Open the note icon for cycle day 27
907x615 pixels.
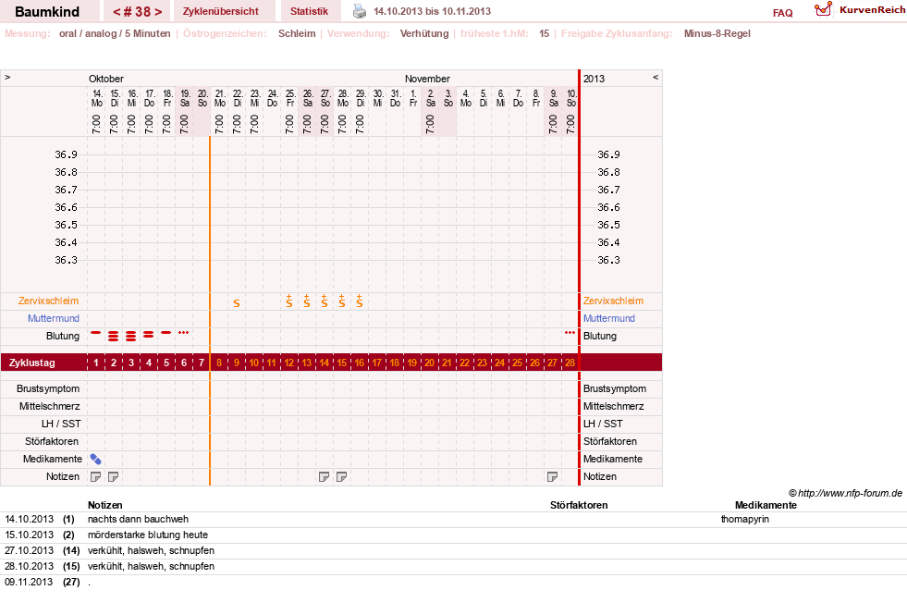552,476
